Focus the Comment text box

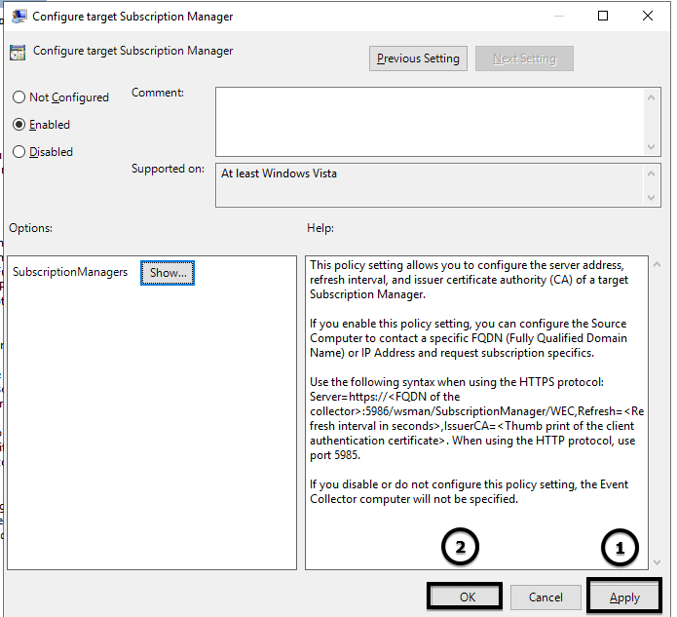(x=430, y=122)
